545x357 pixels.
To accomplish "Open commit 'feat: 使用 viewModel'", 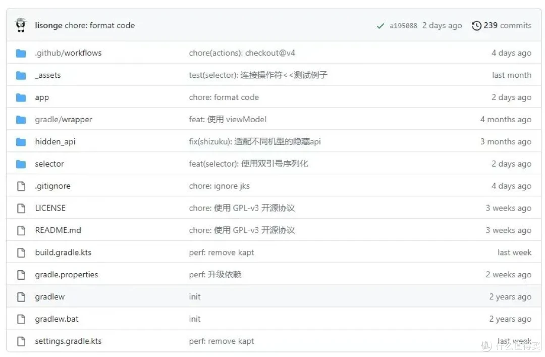I will (228, 120).
